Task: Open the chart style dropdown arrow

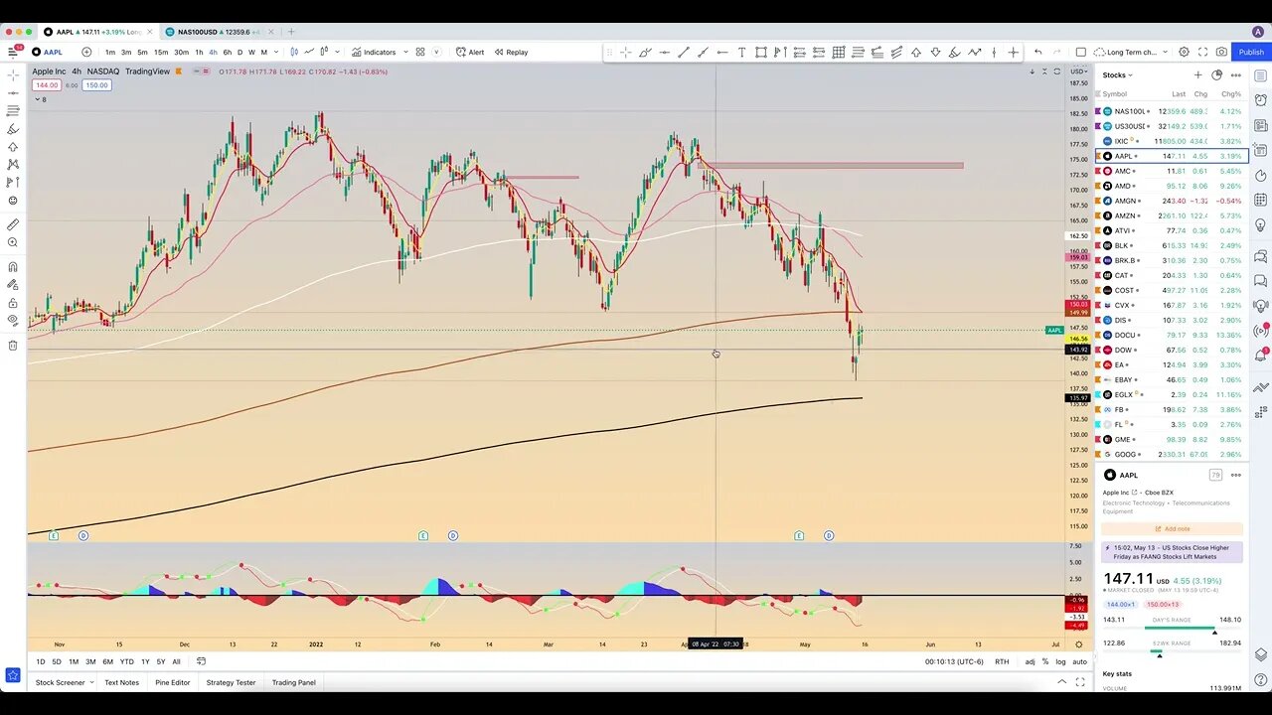Action: point(338,52)
